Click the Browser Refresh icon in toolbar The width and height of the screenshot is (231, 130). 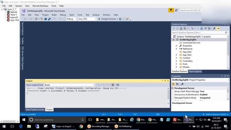pyautogui.click(x=120, y=19)
